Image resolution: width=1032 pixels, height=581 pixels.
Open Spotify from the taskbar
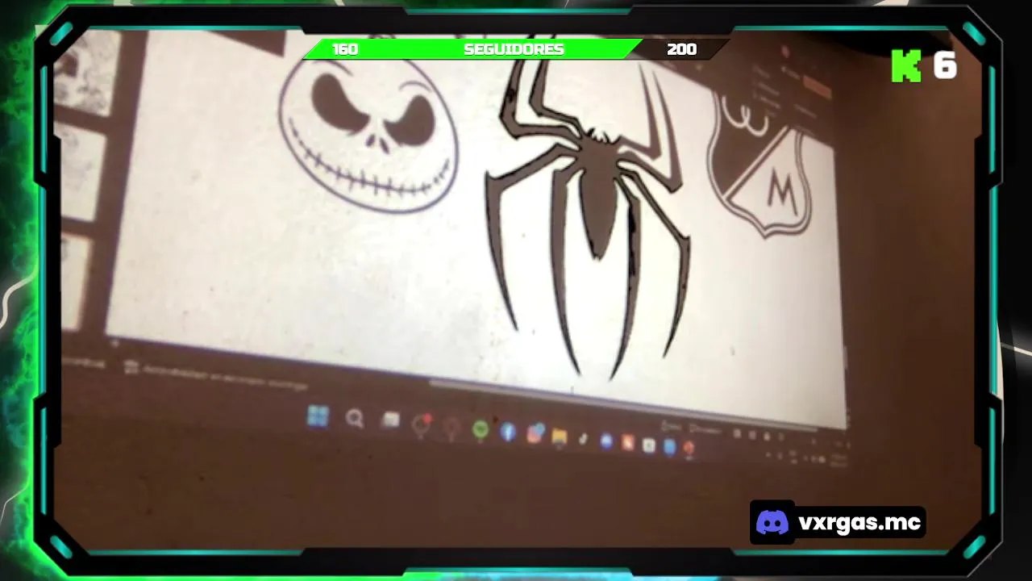[481, 430]
